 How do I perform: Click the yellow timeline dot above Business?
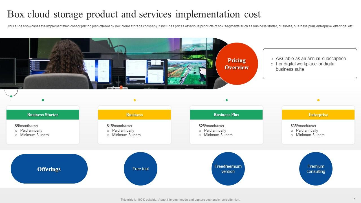coord(135,100)
